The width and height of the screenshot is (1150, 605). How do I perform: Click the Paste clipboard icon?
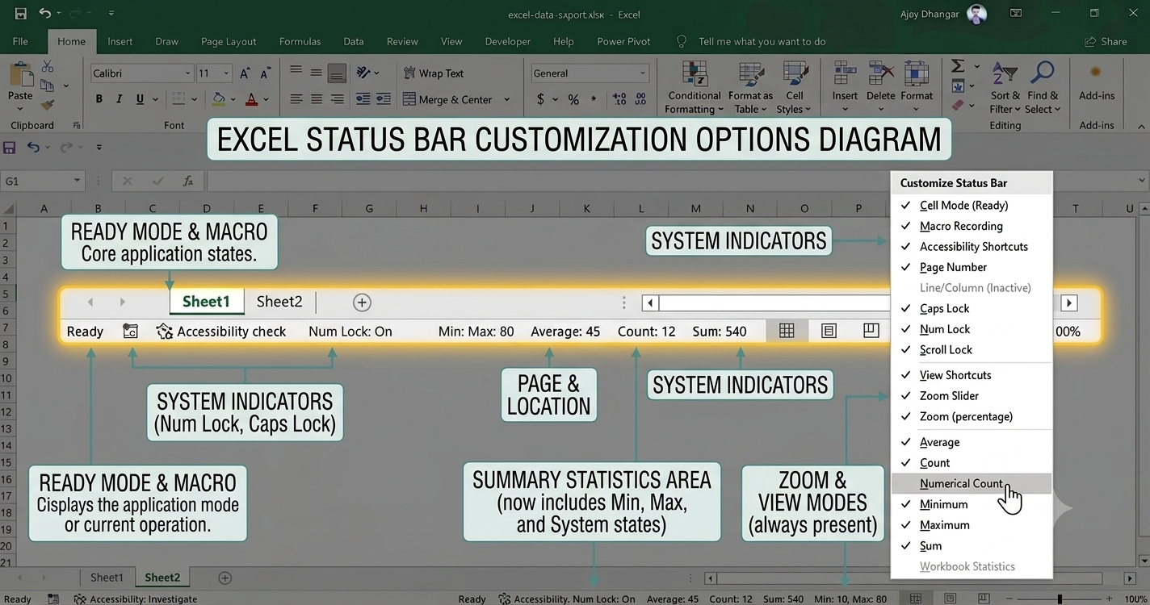pyautogui.click(x=20, y=75)
